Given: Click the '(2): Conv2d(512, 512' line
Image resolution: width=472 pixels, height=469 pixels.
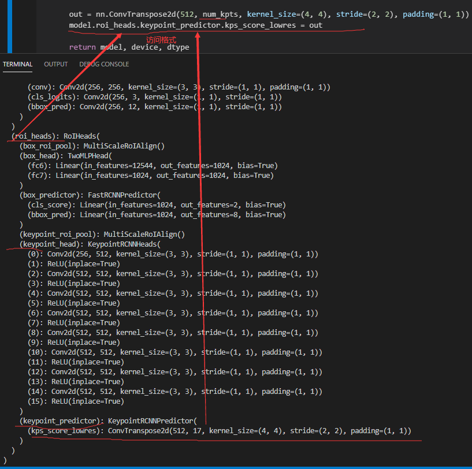Looking at the screenshot, I should (173, 274).
